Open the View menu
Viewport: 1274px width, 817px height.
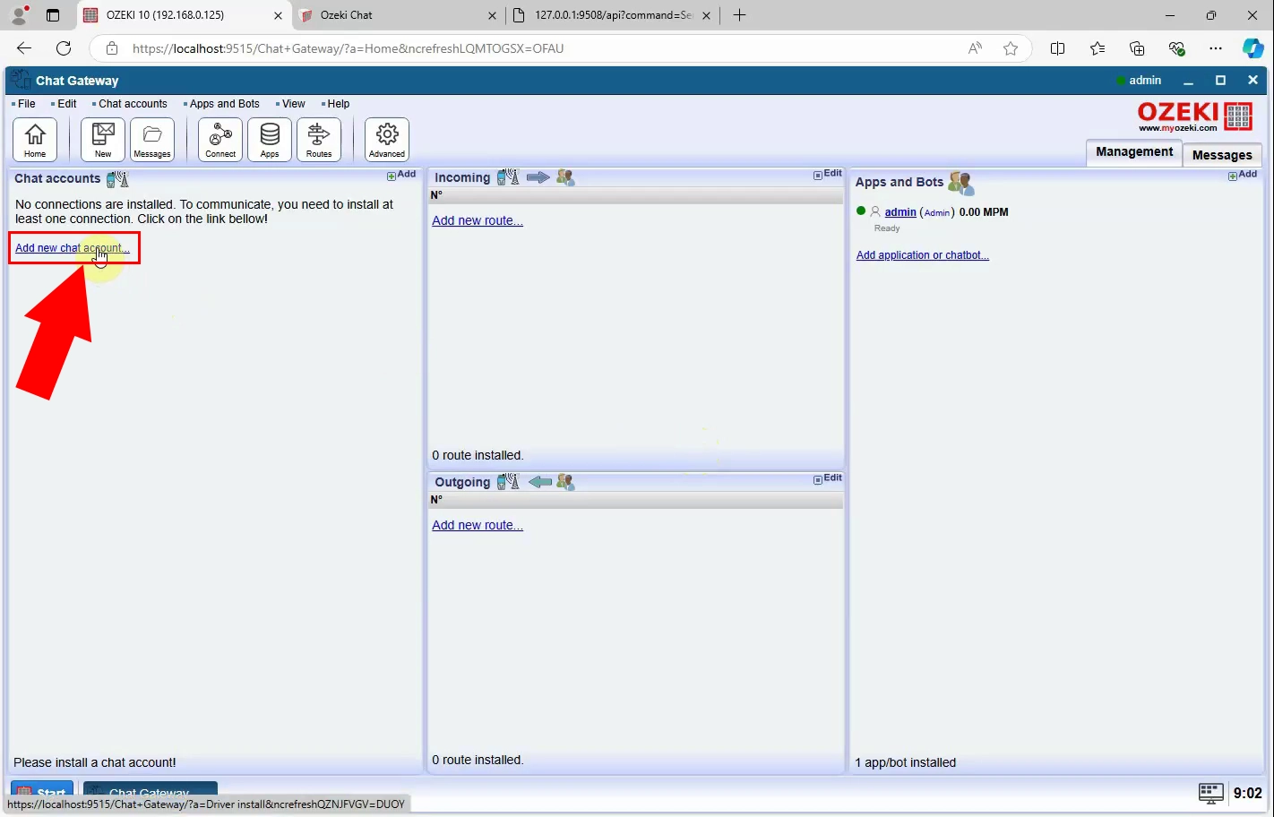point(293,104)
